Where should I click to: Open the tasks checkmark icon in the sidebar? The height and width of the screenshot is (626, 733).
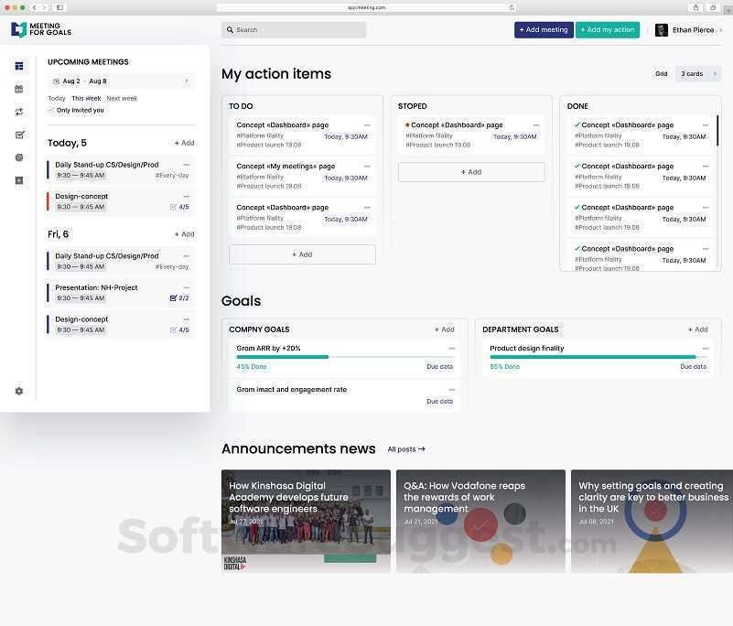click(18, 134)
